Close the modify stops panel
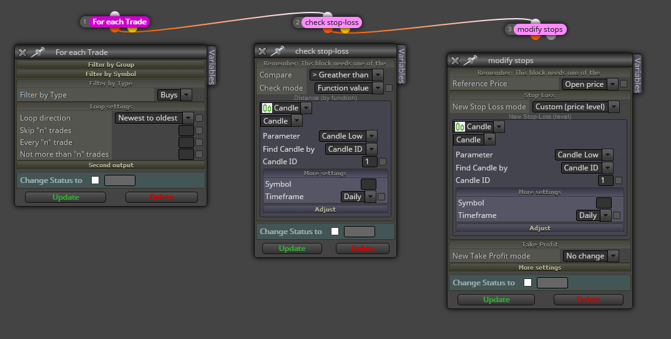The width and height of the screenshot is (671, 339). (455, 61)
